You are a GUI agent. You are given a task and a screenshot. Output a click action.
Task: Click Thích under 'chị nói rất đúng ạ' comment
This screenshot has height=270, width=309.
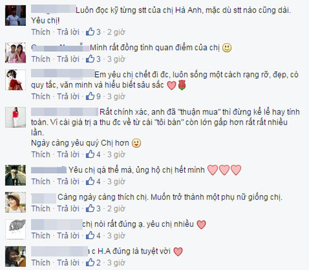[x=41, y=236]
